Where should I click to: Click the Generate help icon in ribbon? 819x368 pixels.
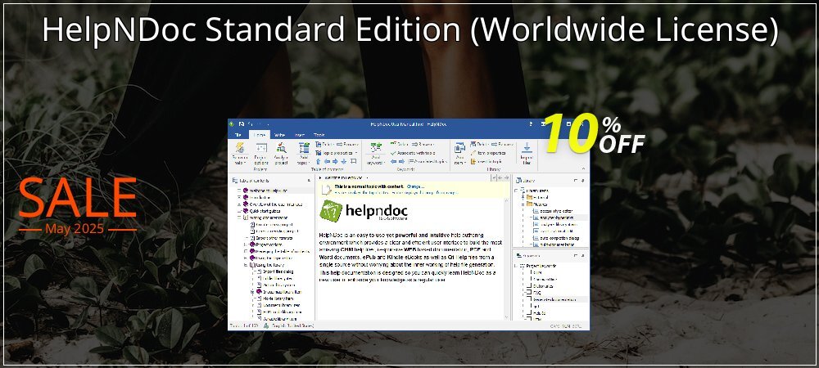point(240,147)
